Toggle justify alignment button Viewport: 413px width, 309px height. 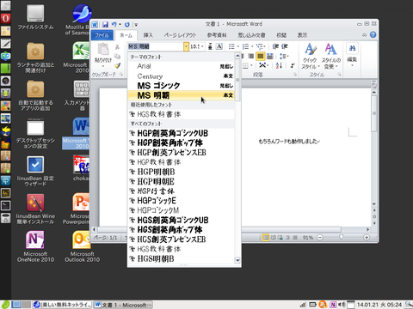tap(260, 56)
